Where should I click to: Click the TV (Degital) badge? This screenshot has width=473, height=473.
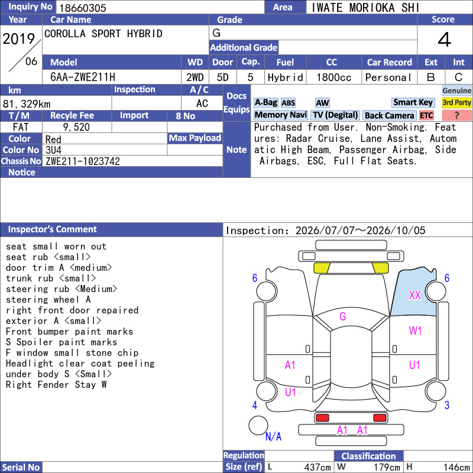335,115
